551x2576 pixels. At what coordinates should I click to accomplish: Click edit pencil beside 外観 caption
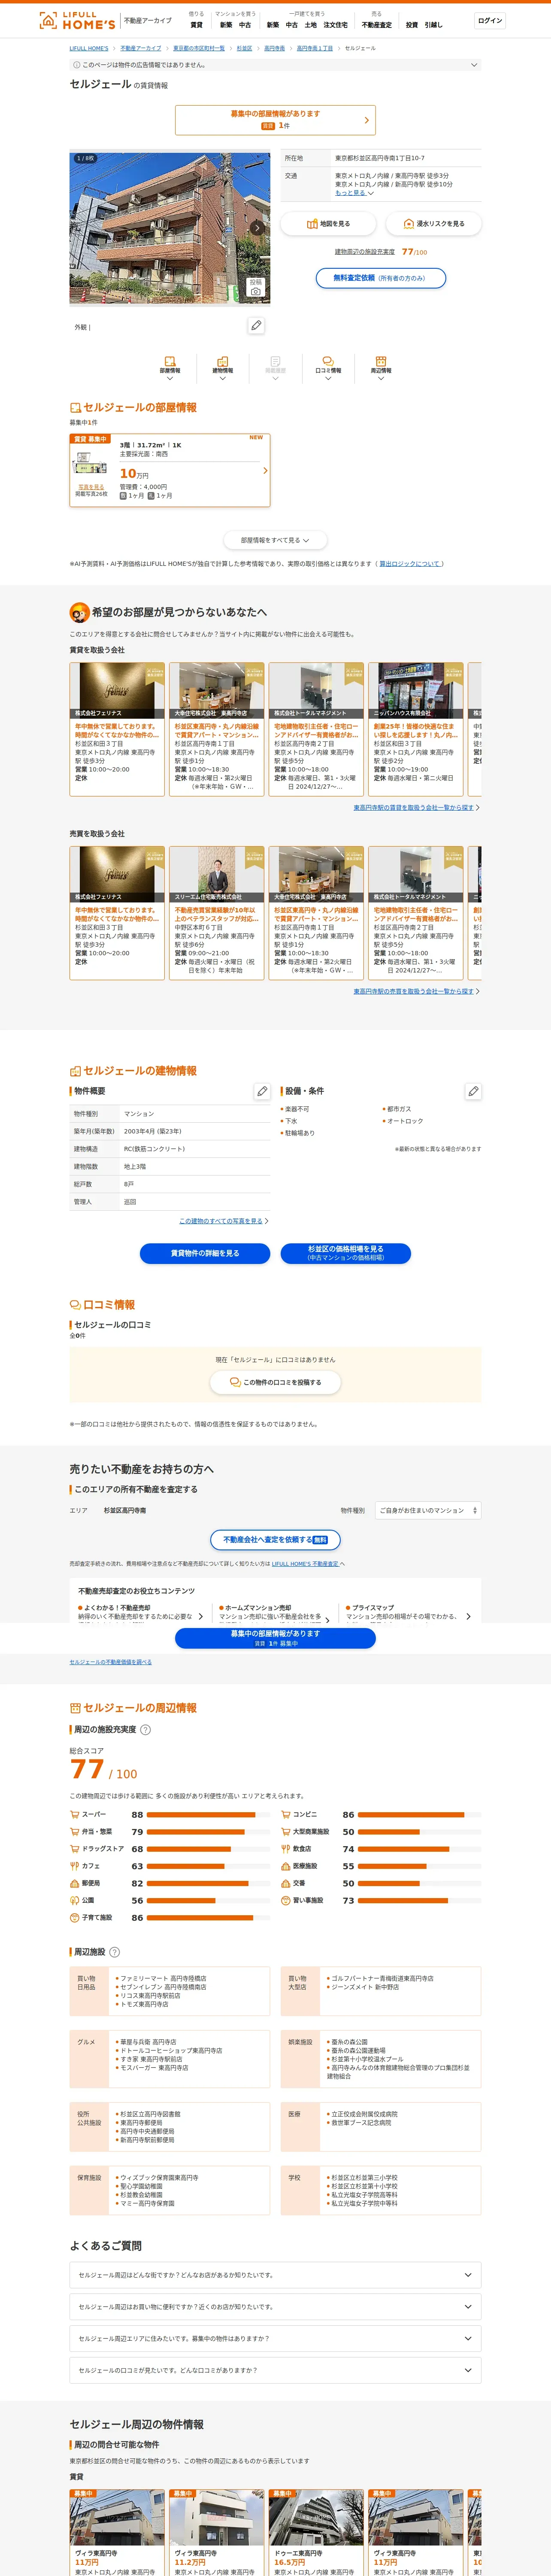tap(256, 326)
